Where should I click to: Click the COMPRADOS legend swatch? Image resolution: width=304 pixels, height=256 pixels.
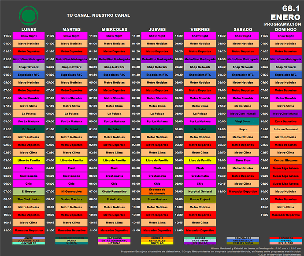pos(243,238)
